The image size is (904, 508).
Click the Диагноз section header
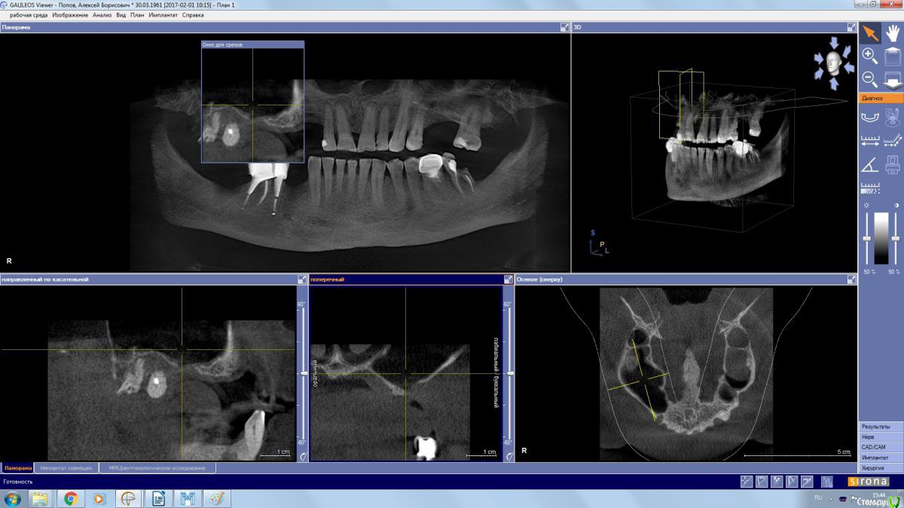[881, 98]
